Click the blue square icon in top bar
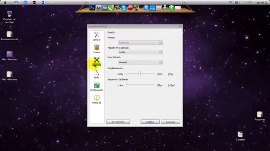This screenshot has height=151, width=270. click(25, 3)
